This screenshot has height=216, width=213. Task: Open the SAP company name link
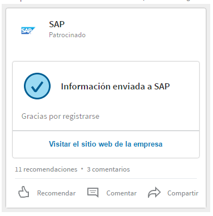[57, 24]
